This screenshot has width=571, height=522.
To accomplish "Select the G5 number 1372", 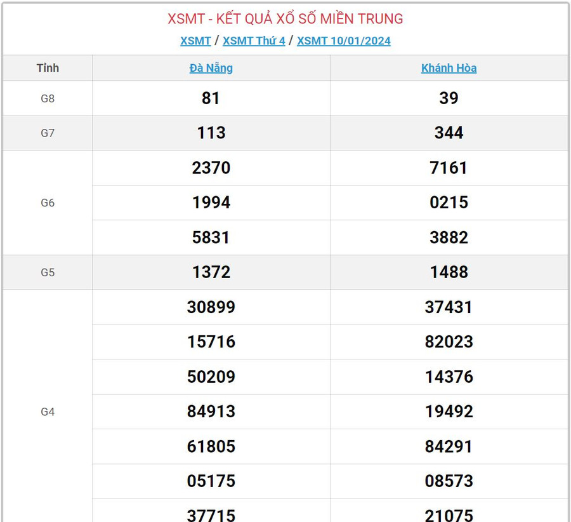I will [x=211, y=272].
